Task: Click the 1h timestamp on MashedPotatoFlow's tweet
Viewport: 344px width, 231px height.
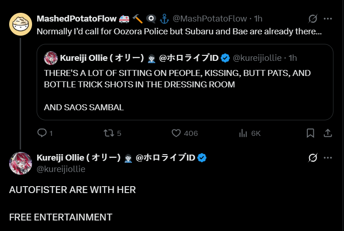Action: pyautogui.click(x=258, y=19)
